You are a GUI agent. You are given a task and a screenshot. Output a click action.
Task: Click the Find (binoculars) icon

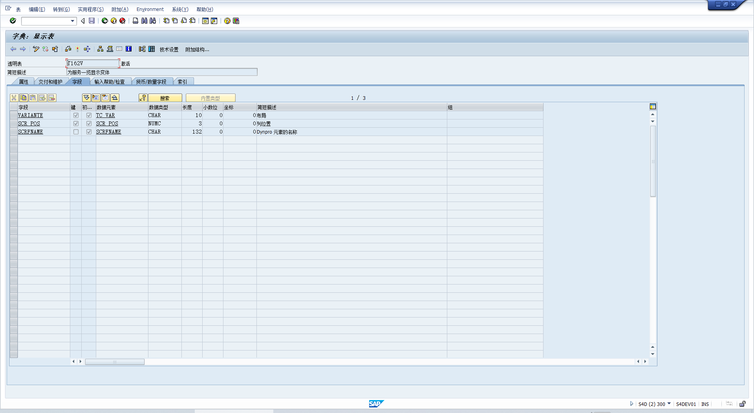coord(144,21)
